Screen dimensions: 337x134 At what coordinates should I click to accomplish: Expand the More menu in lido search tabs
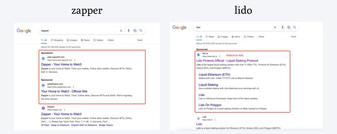[x=261, y=37]
